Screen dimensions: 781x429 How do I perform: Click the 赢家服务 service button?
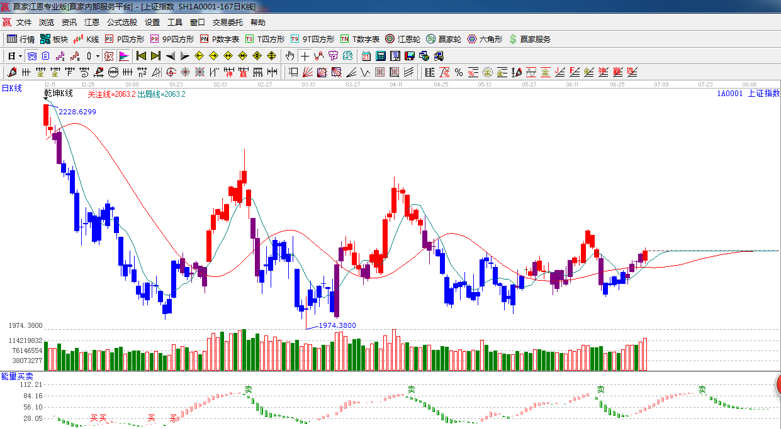point(529,39)
